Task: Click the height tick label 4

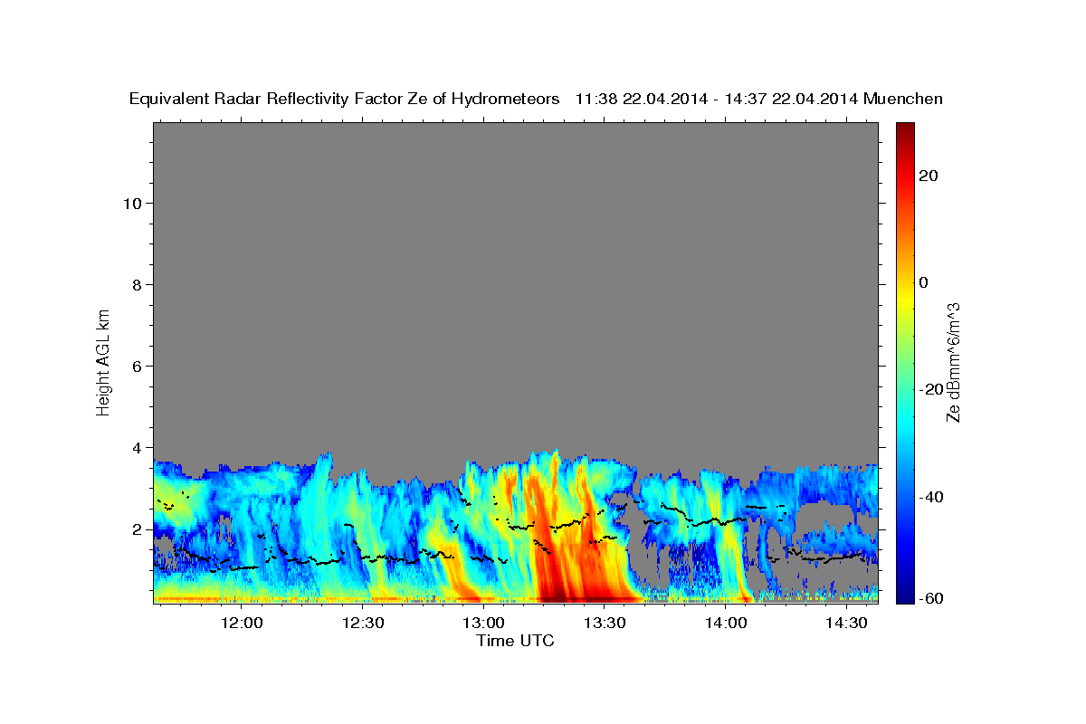Action: [x=137, y=447]
